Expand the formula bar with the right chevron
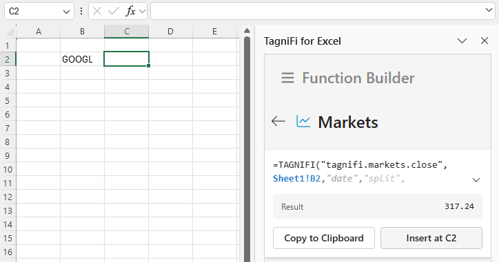 489,10
